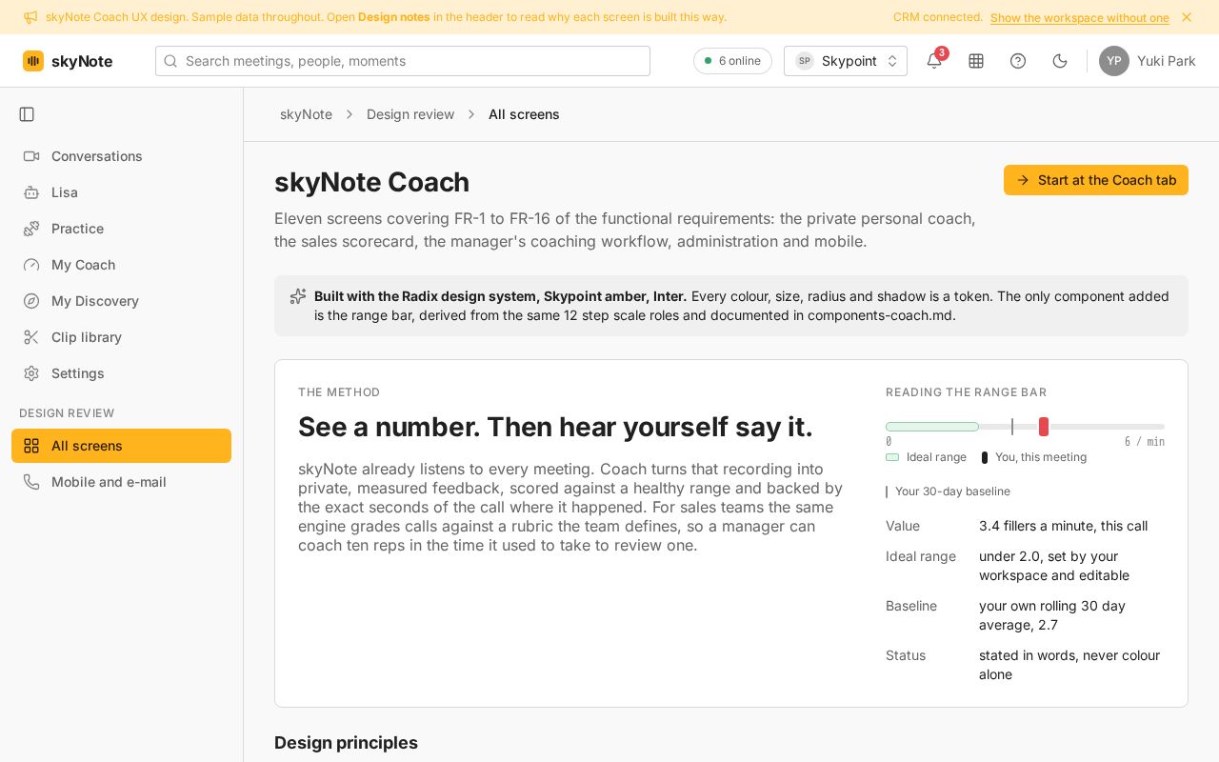Image resolution: width=1219 pixels, height=762 pixels.
Task: Click the search magnifier icon
Action: click(x=170, y=61)
